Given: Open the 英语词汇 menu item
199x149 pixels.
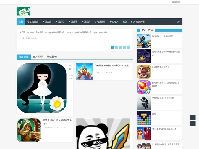Looking at the screenshot, I should click(x=60, y=22).
